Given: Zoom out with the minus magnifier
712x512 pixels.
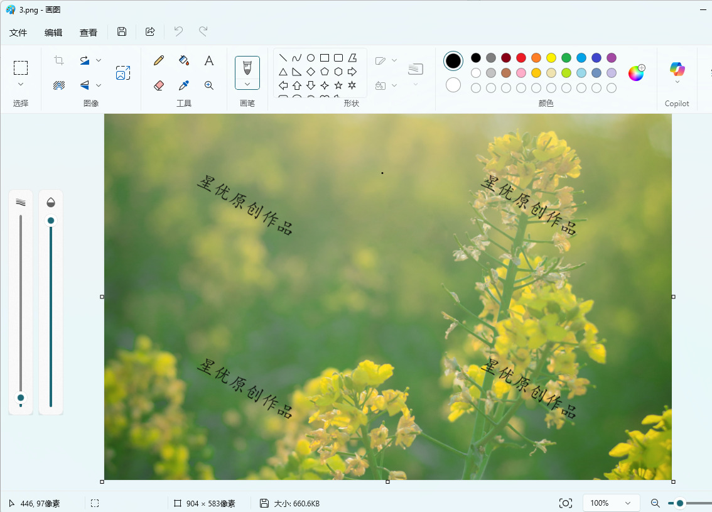Looking at the screenshot, I should coord(655,503).
